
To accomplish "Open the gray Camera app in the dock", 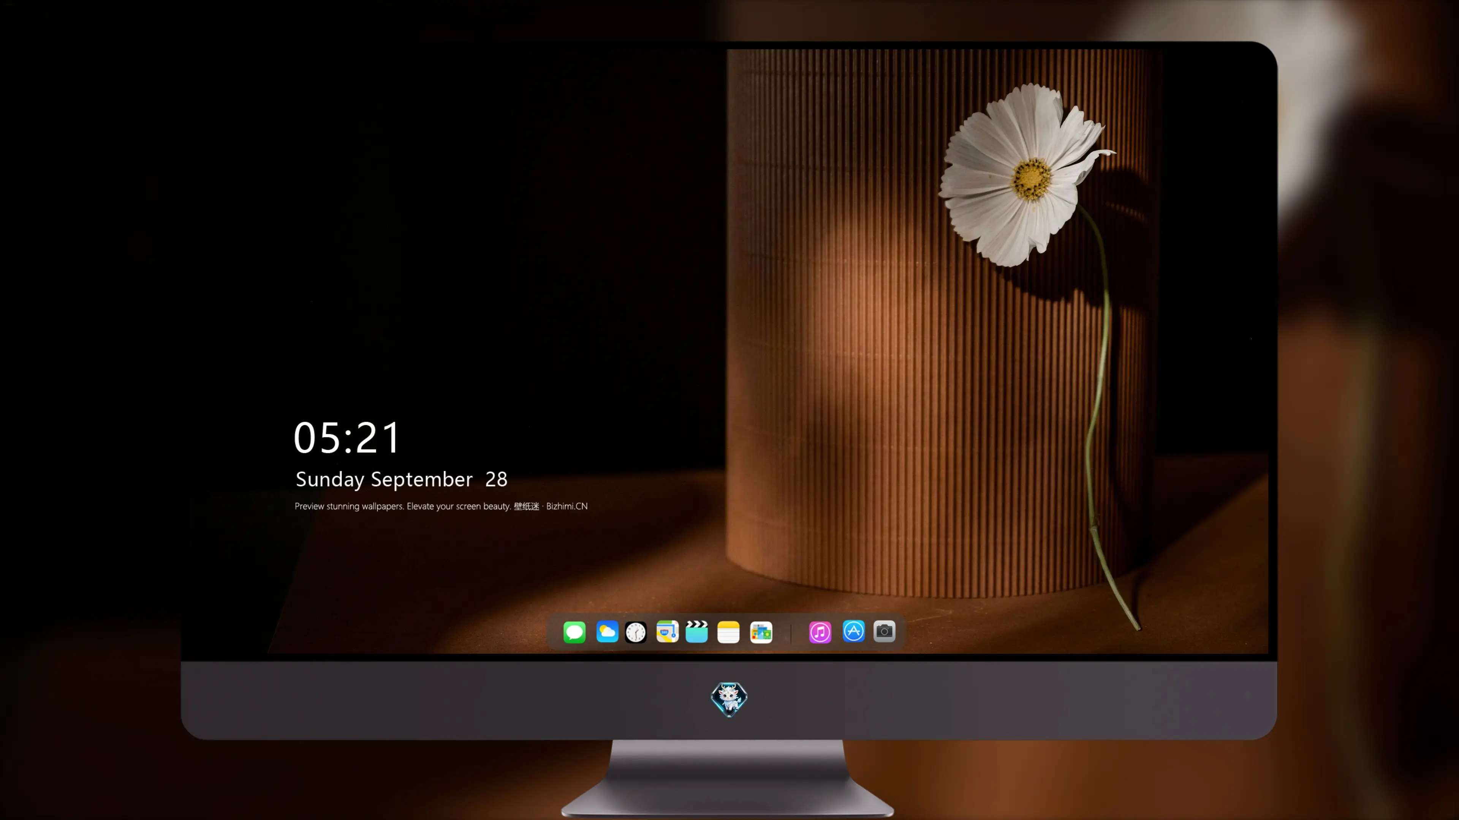I will click(884, 632).
